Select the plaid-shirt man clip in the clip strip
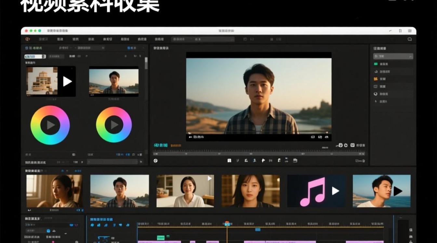The width and height of the screenshot is (437, 243). click(x=120, y=191)
